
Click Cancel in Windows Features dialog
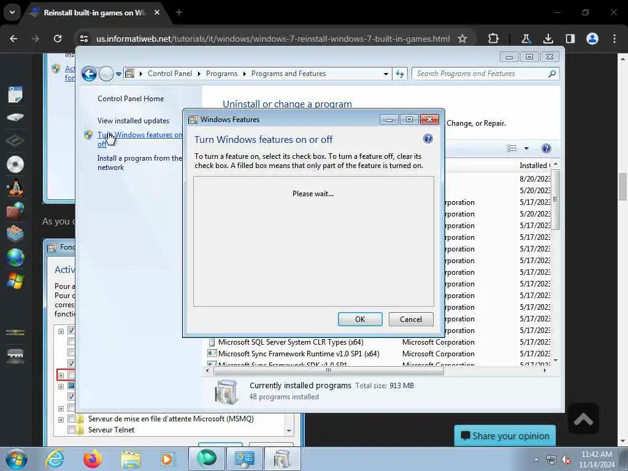tap(411, 319)
